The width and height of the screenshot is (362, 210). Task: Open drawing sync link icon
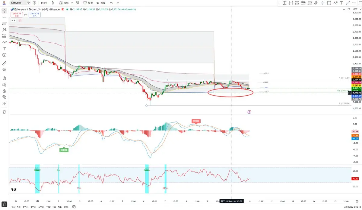click(4, 103)
